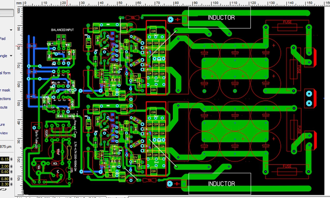Select the cyan pad beside the top inductor
Screen dimensions: 330x198
pos(170,20)
